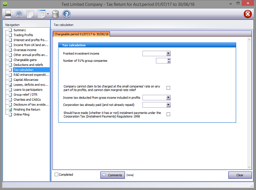Open the Comments button
256x190 pixels.
113,175
